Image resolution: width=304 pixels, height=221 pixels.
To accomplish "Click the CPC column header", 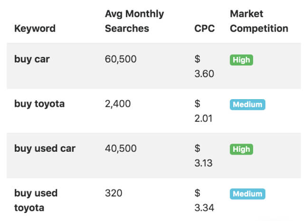I will coord(204,28).
